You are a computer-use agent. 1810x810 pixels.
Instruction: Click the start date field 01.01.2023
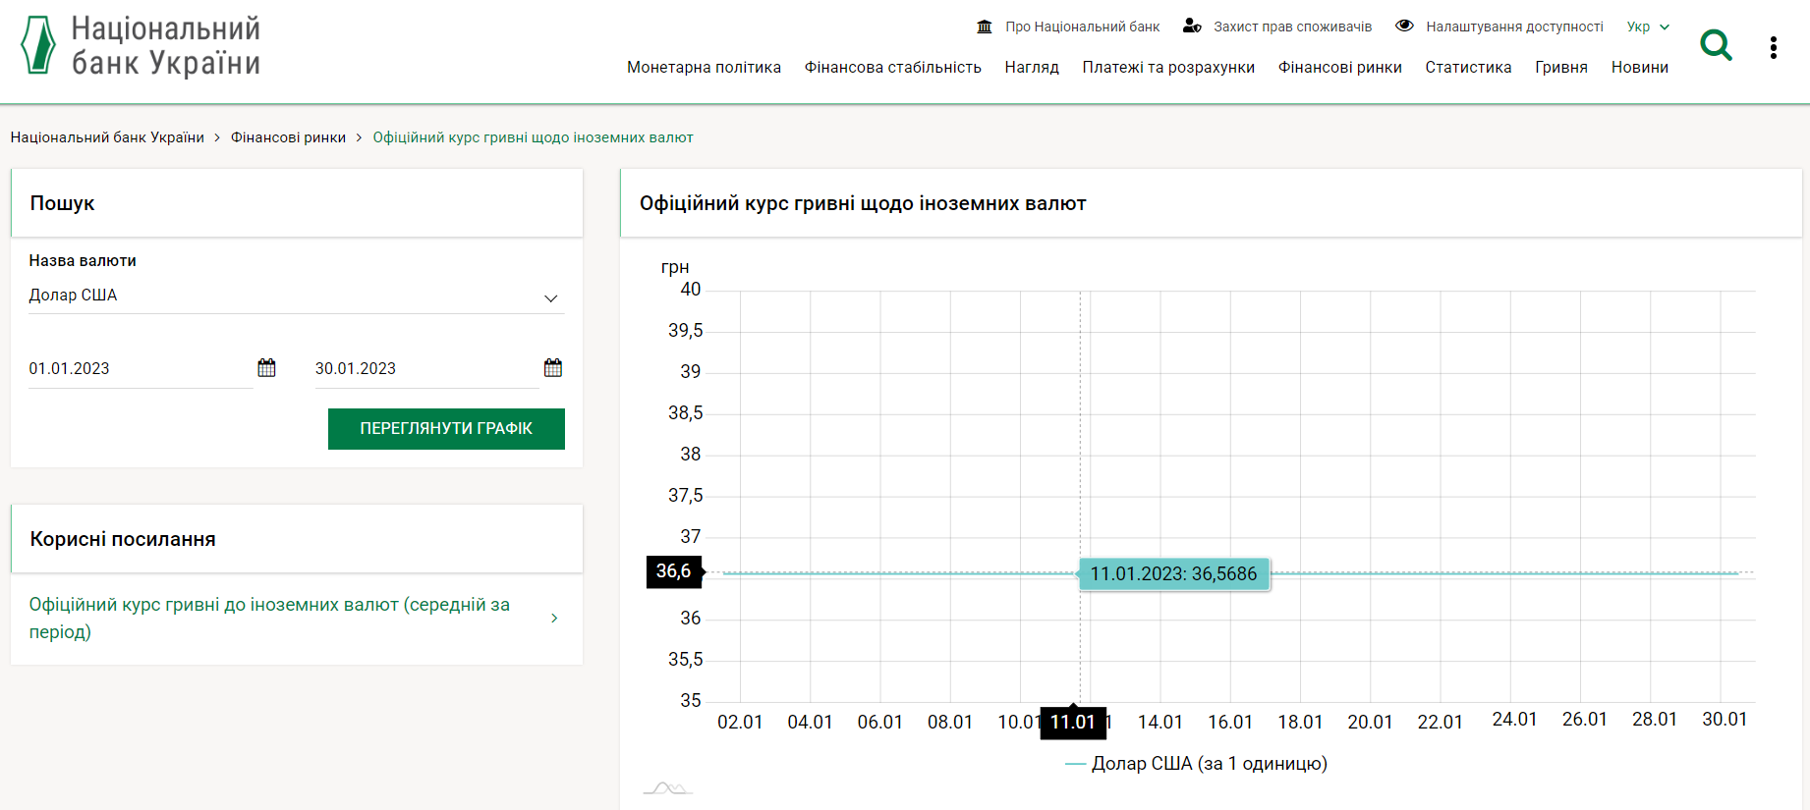[141, 369]
